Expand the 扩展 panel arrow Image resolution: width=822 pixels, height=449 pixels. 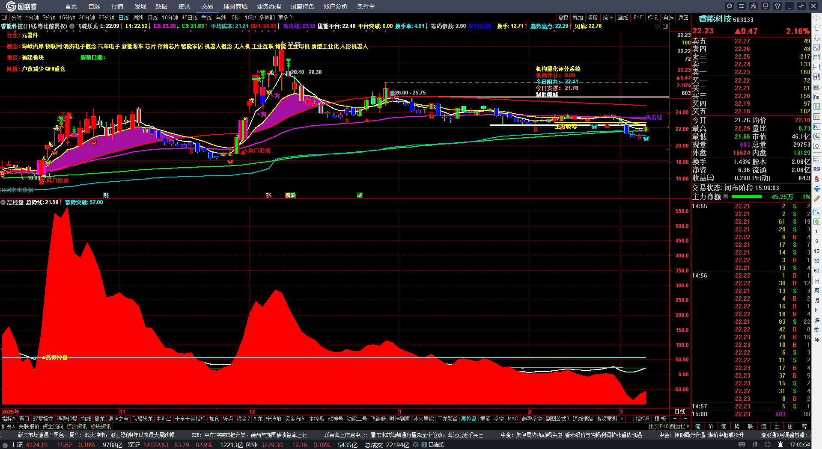(8, 426)
